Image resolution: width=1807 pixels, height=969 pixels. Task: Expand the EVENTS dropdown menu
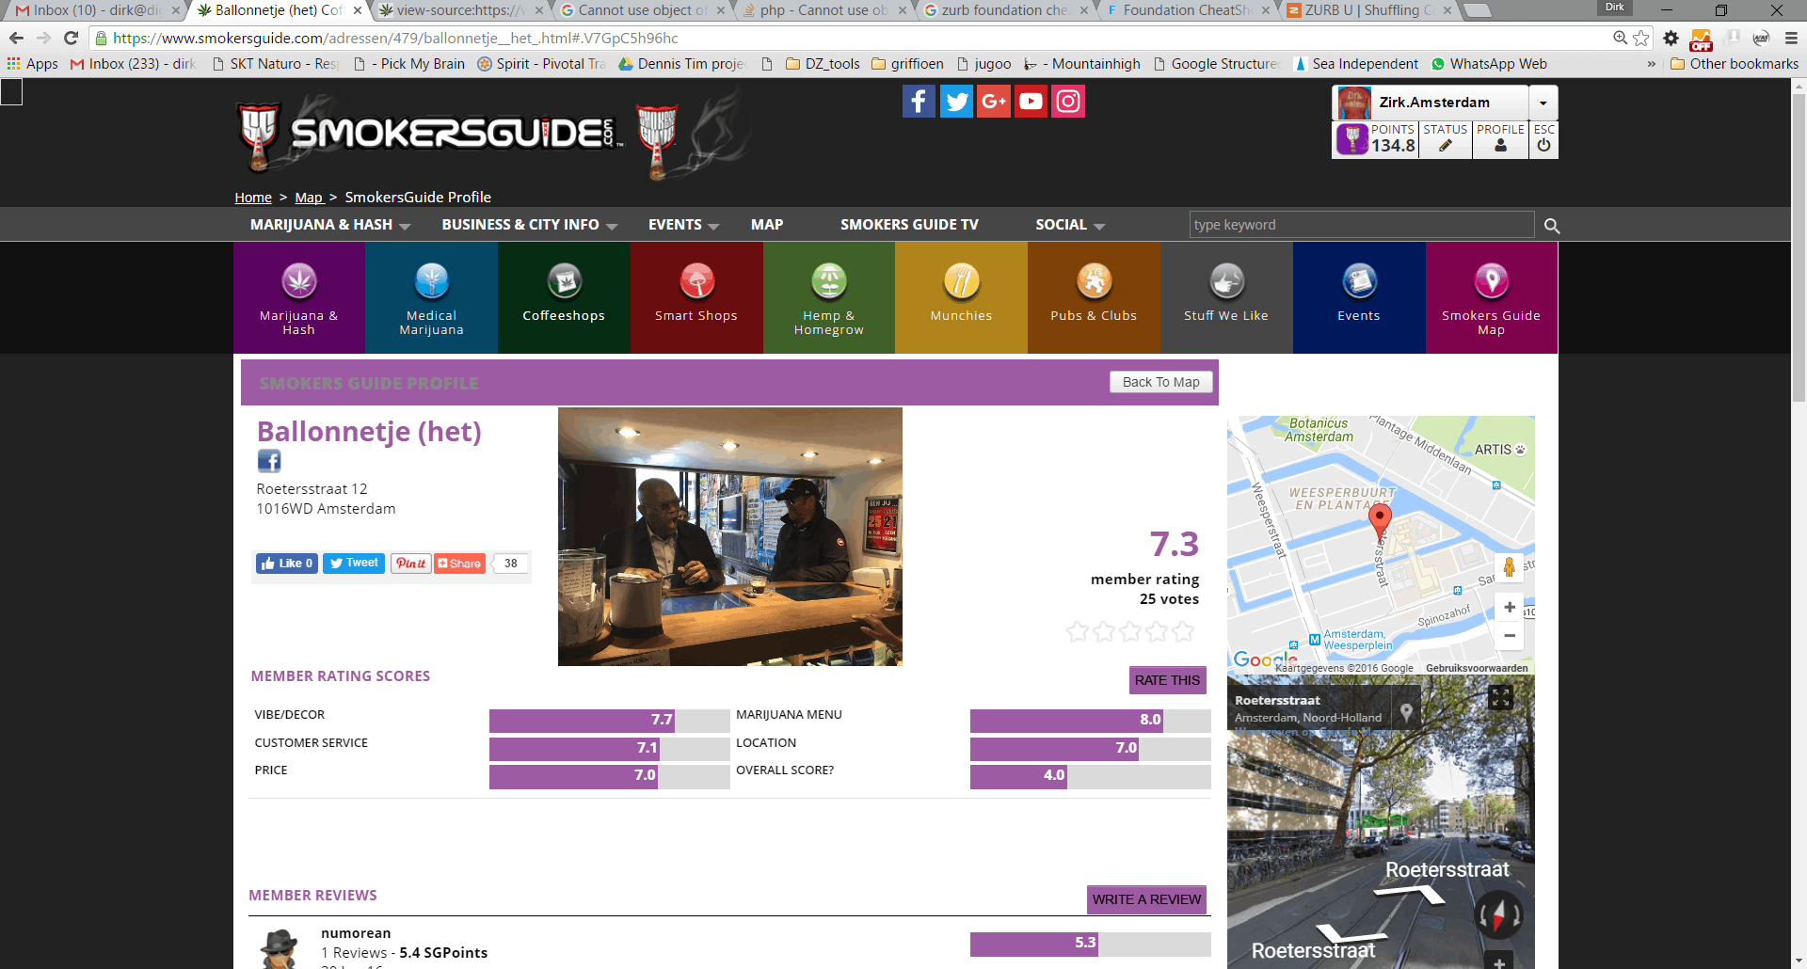tap(684, 225)
